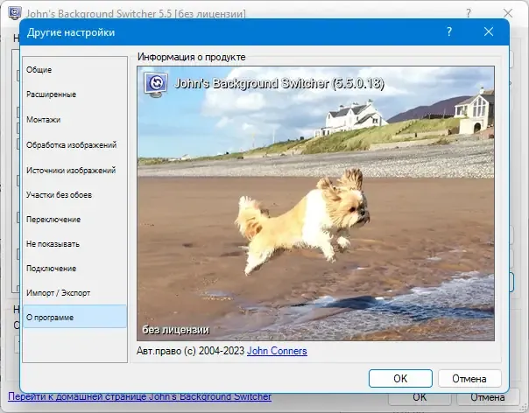Click the app icon in main title bar
This screenshot has height=413, width=529.
pos(15,13)
